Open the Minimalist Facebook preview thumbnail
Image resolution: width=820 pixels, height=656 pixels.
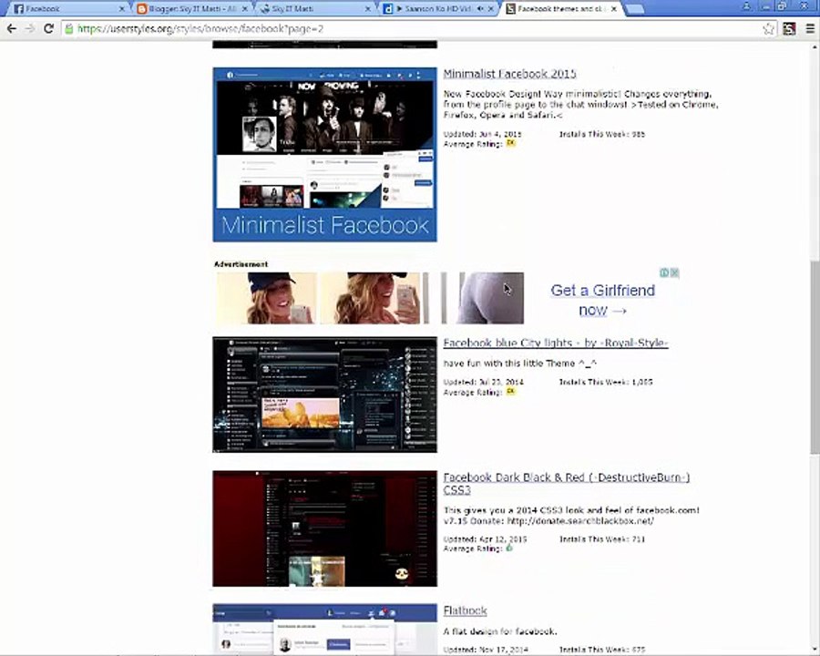(x=324, y=154)
